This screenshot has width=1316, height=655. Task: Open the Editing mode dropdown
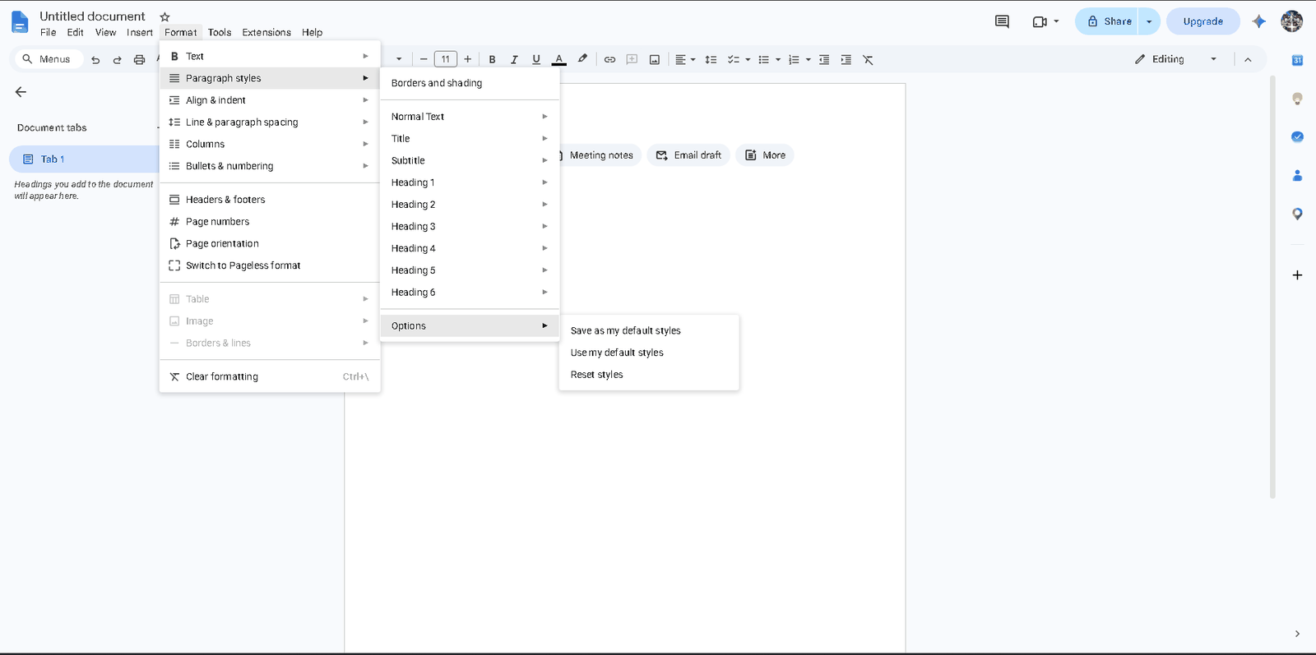pyautogui.click(x=1175, y=59)
